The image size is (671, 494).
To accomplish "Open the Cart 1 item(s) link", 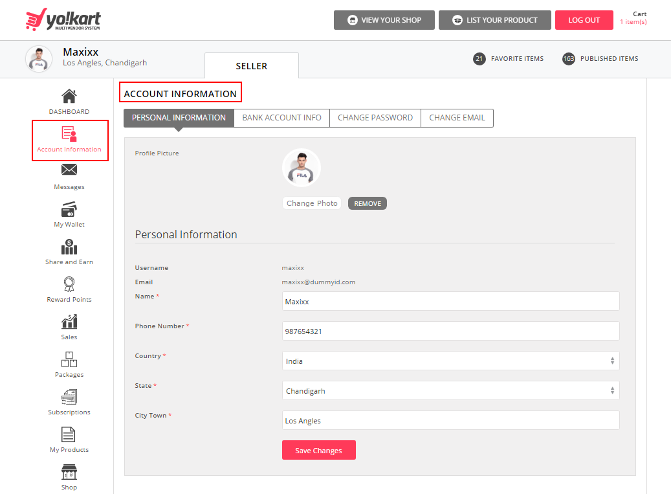I will point(633,18).
